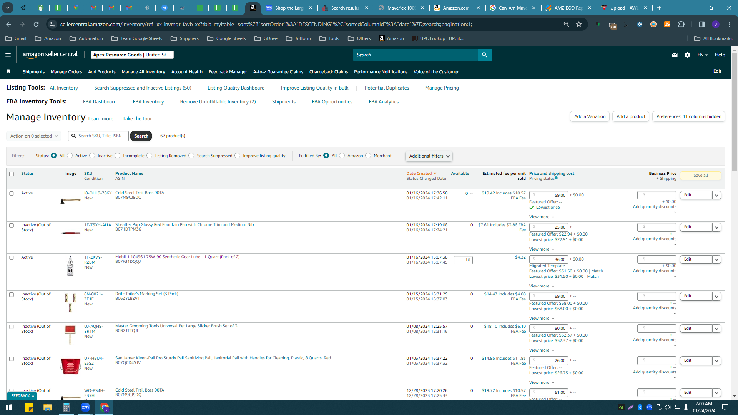The height and width of the screenshot is (415, 738).
Task: Open the Chrome three-dot menu
Action: tap(730, 24)
